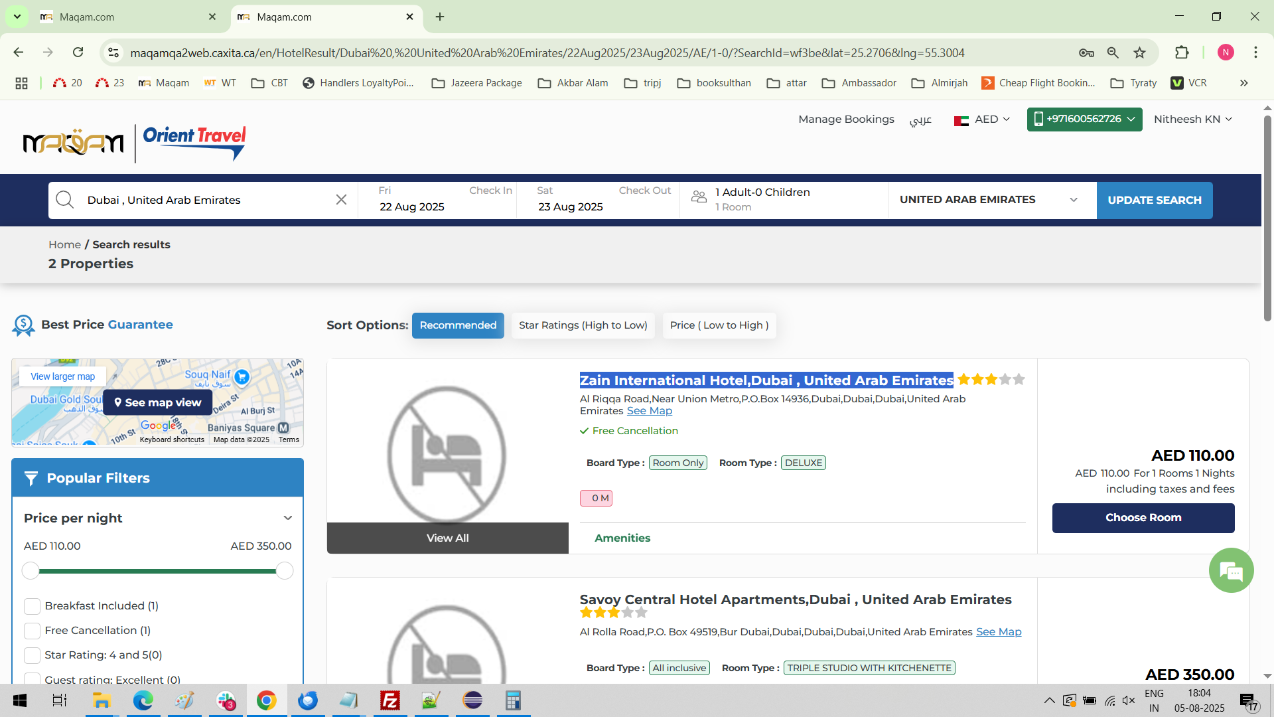Click the search magnifier icon in destination field
This screenshot has width=1274, height=717.
pyautogui.click(x=64, y=200)
